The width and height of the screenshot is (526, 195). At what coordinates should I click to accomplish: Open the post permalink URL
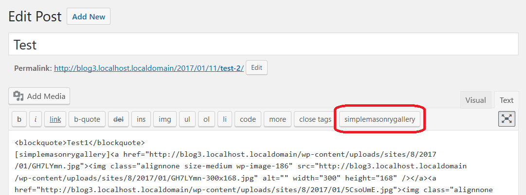click(149, 68)
